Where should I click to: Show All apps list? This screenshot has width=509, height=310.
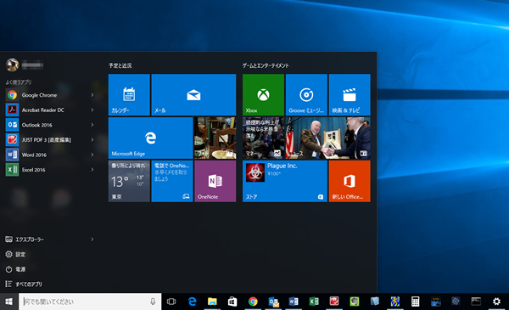24,284
